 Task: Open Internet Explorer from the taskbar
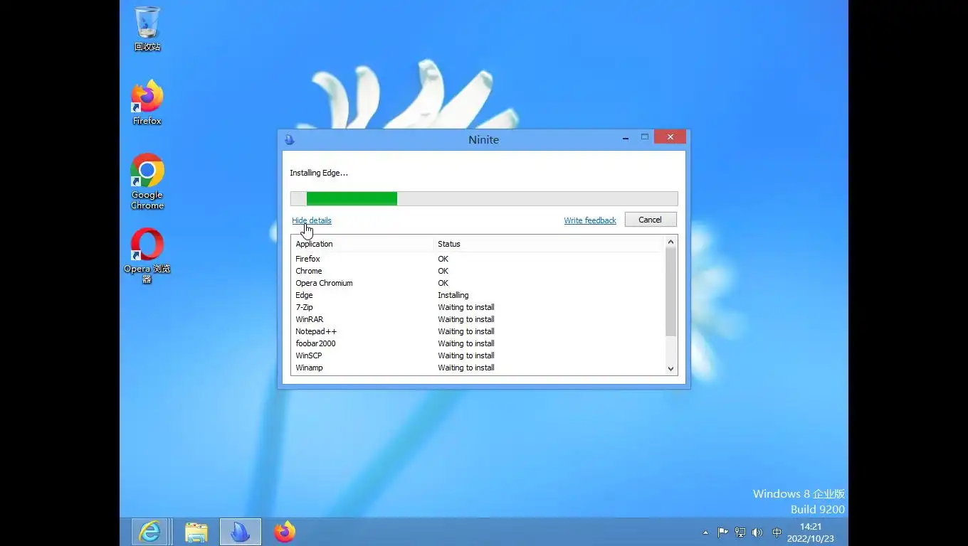click(x=149, y=532)
